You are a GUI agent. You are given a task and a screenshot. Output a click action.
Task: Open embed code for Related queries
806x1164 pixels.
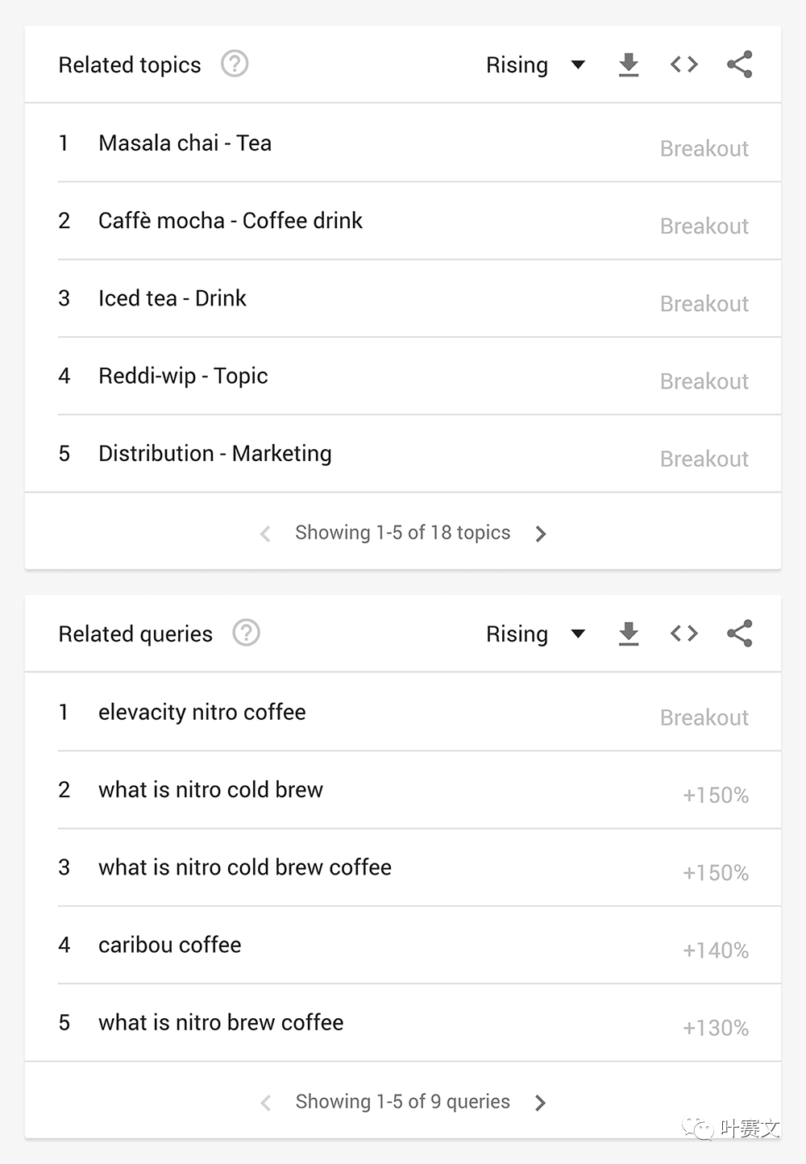pyautogui.click(x=684, y=634)
